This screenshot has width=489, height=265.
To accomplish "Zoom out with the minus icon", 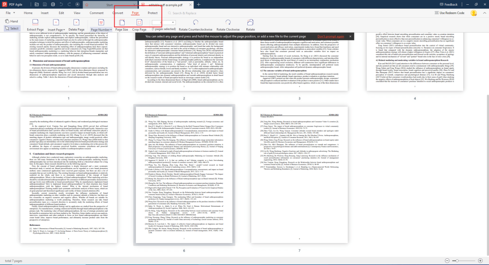I will tap(447, 261).
